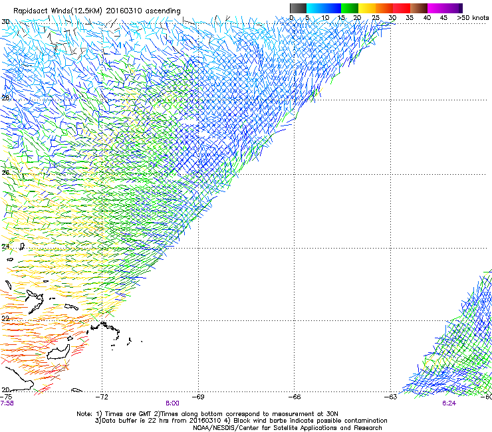Click the yellow 20-25 knots legend swatch
The width and height of the screenshot is (492, 432).
367,8
